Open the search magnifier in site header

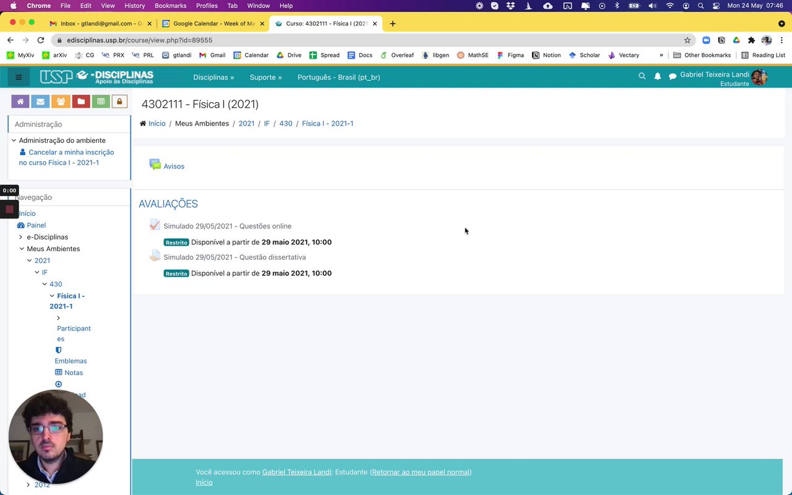click(x=642, y=76)
